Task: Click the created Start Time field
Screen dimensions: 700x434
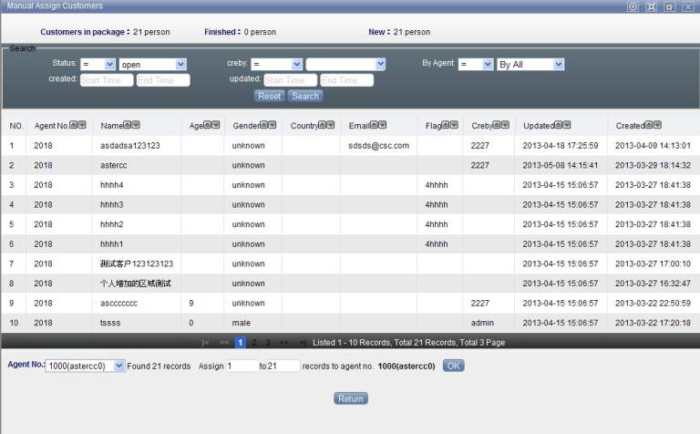Action: click(x=106, y=80)
